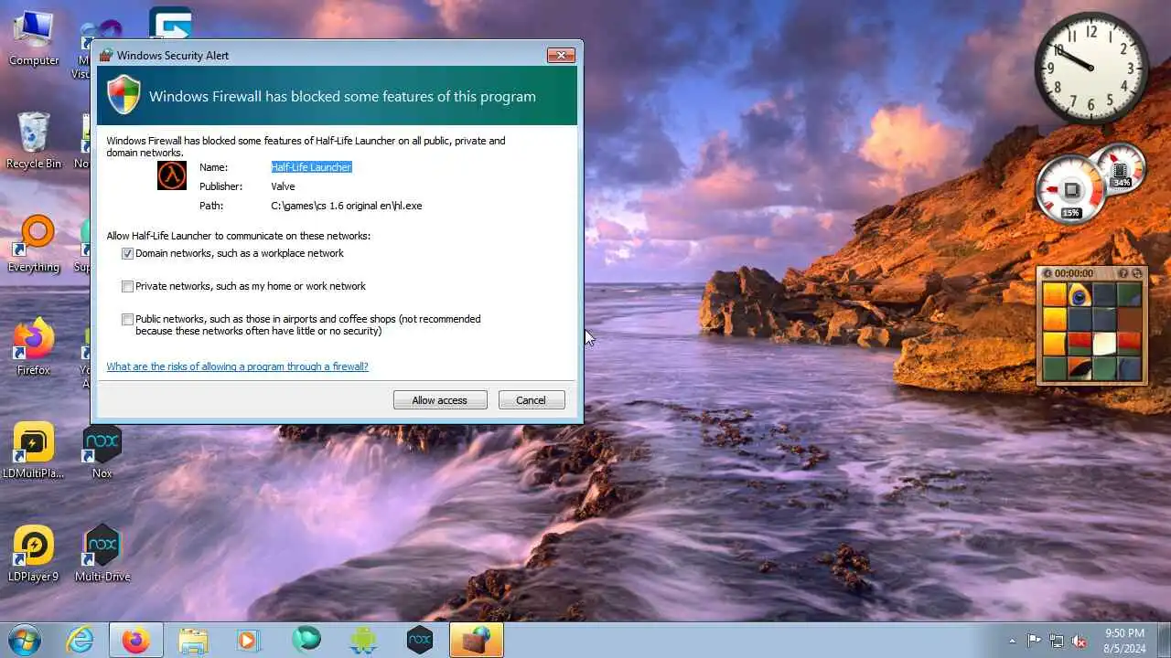Click the puzzle timer reading 00:00:00
The image size is (1171, 658).
[x=1074, y=273]
